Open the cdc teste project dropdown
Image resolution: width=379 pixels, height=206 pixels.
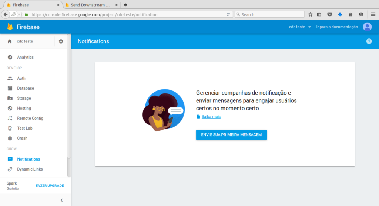click(x=300, y=27)
